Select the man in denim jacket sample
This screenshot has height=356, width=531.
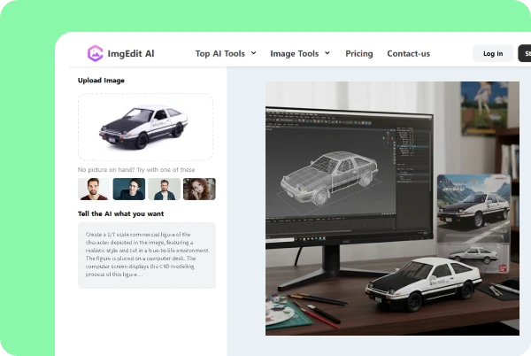165,189
